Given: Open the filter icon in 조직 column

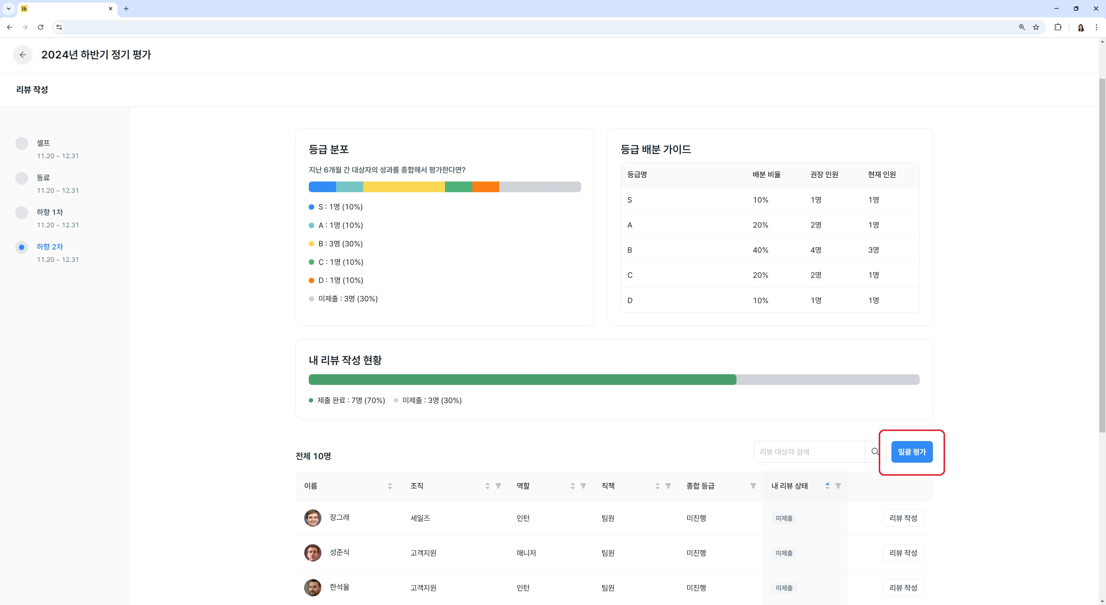Looking at the screenshot, I should (x=499, y=486).
